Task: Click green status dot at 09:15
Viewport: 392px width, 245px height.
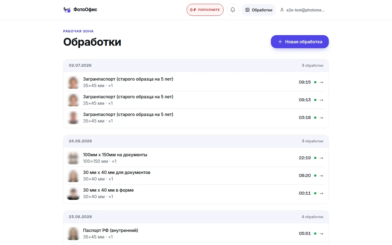Action: (x=315, y=82)
